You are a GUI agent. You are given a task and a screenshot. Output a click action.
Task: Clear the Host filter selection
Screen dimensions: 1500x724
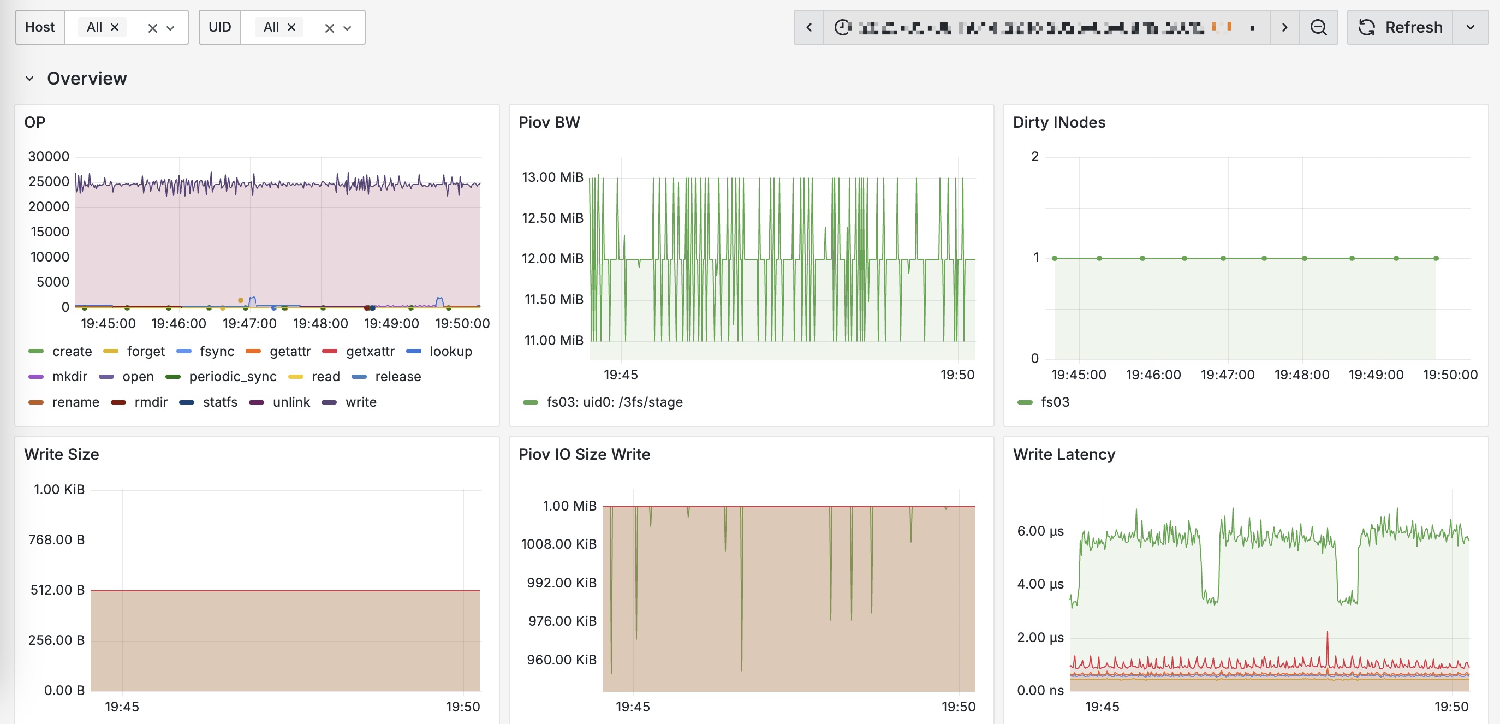click(152, 28)
